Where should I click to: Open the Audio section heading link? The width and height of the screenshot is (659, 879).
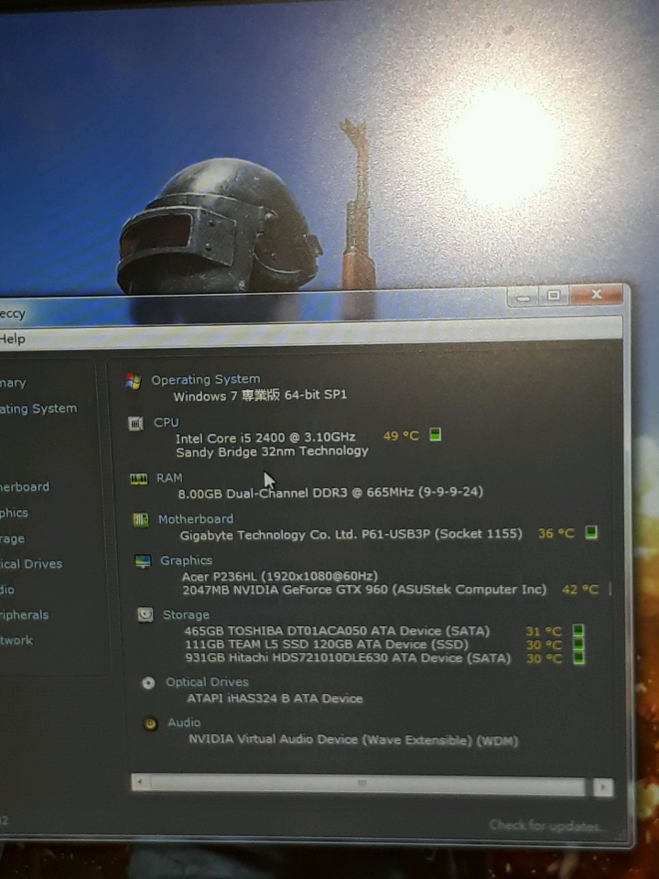coord(184,722)
